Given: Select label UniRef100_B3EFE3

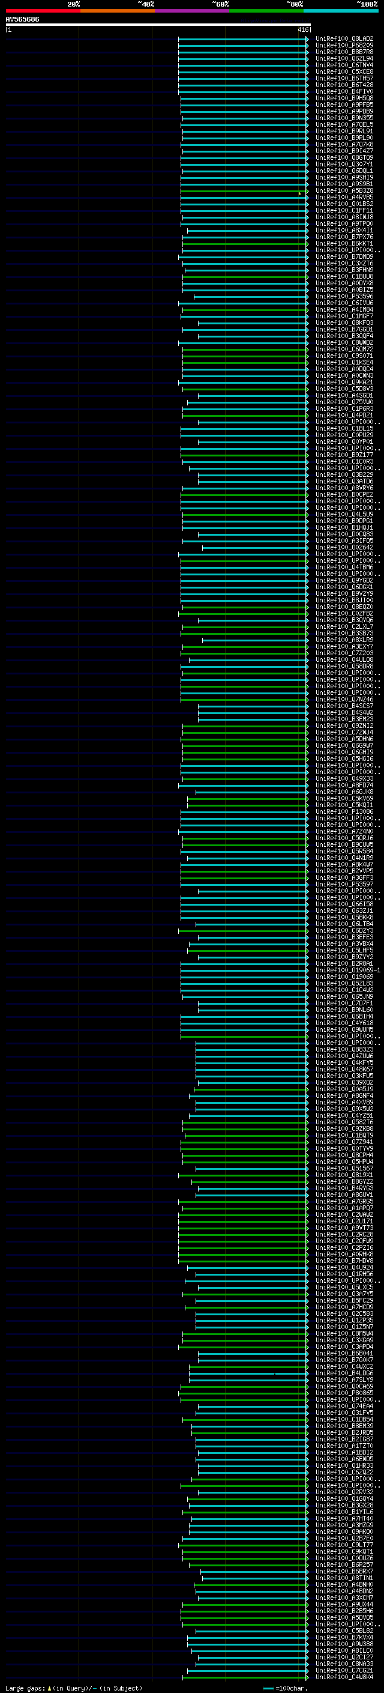Looking at the screenshot, I should (x=344, y=937).
